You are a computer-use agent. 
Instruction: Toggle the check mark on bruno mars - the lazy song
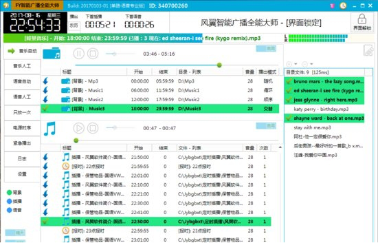289,81
